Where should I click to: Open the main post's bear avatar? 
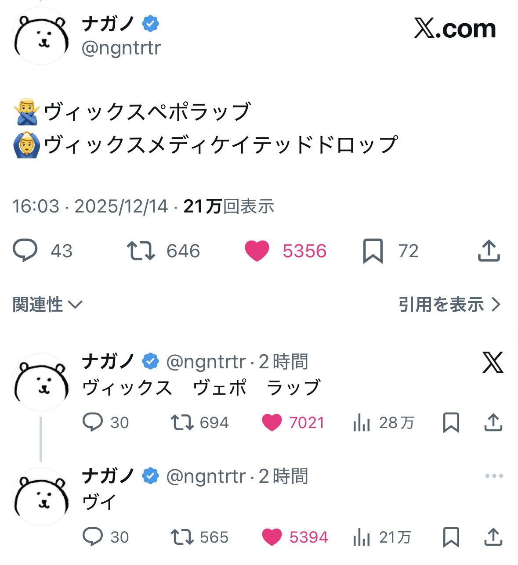pyautogui.click(x=41, y=36)
